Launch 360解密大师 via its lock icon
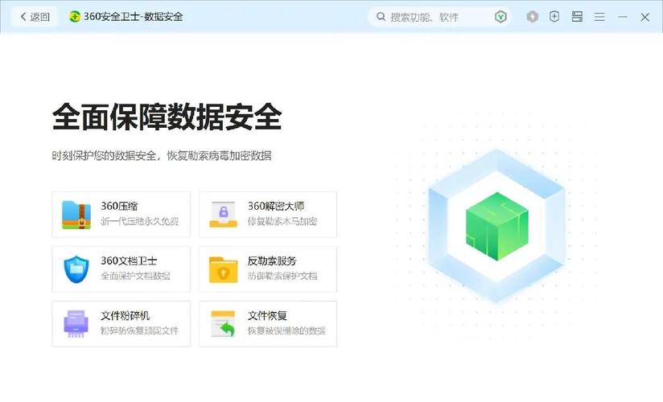 tap(223, 214)
